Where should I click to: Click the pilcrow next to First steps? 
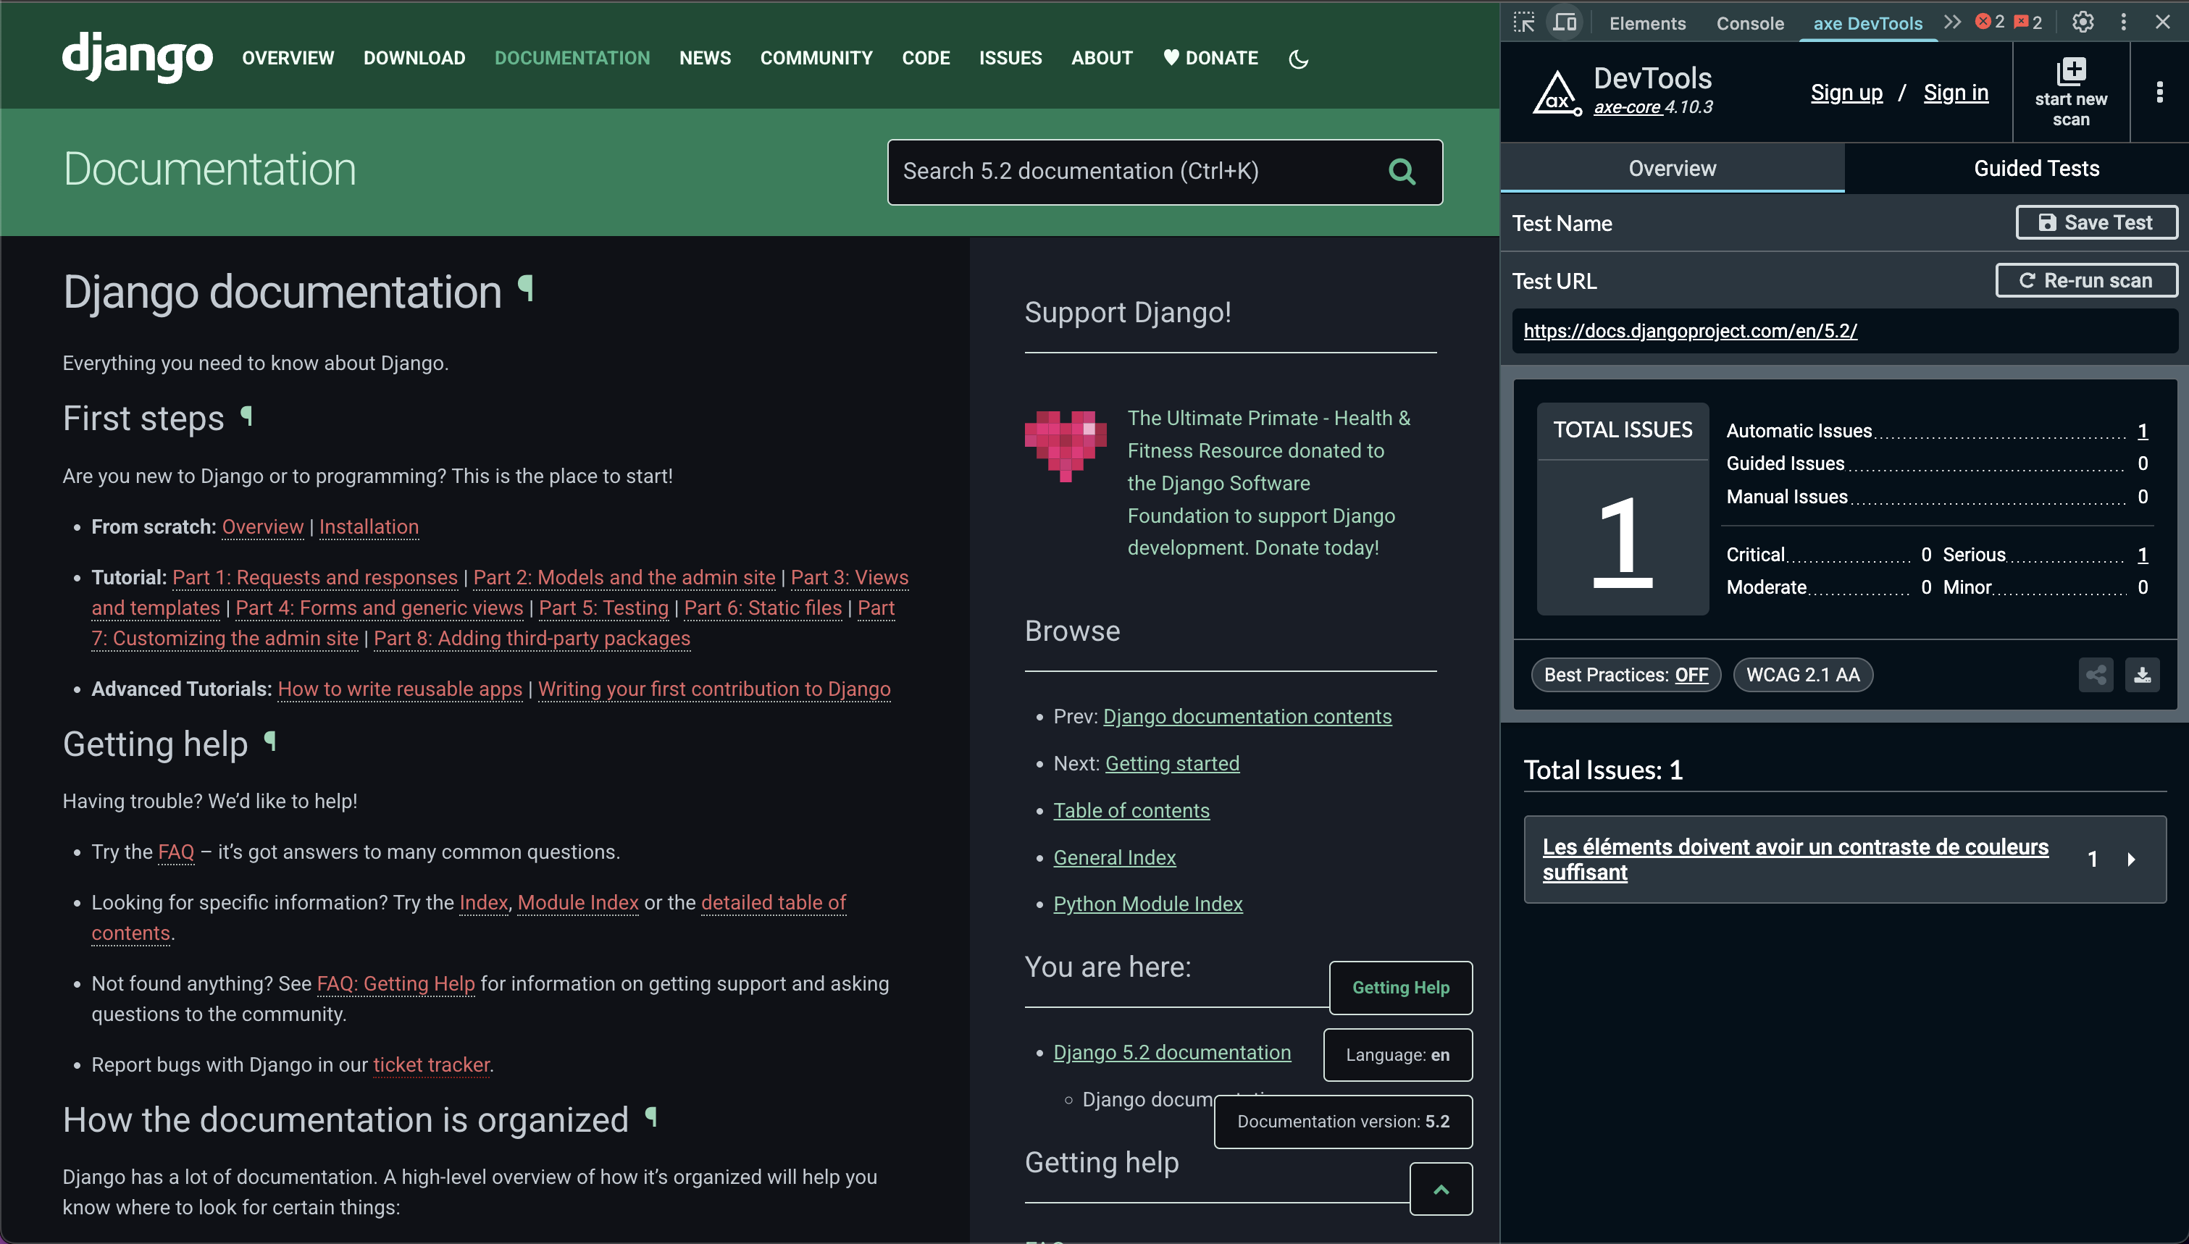(x=247, y=416)
